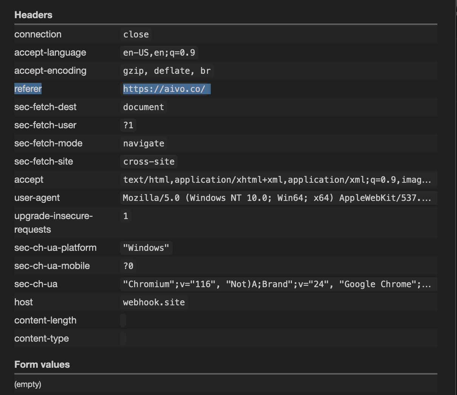Select the 'sec-fetch-user' header name

(x=45, y=125)
